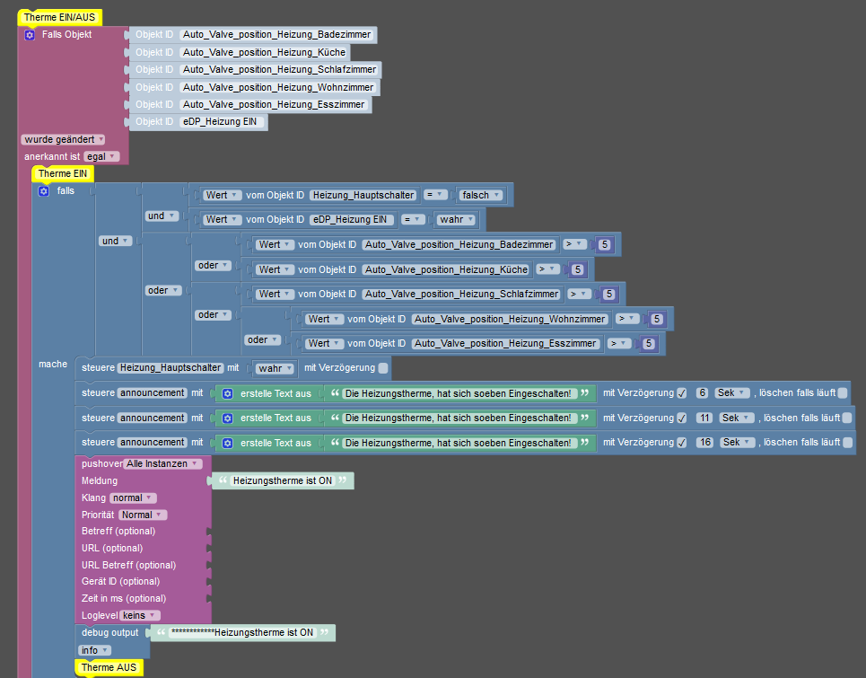The width and height of the screenshot is (866, 678).
Task: Open the wurde geändert dropdown
Action: pos(64,140)
